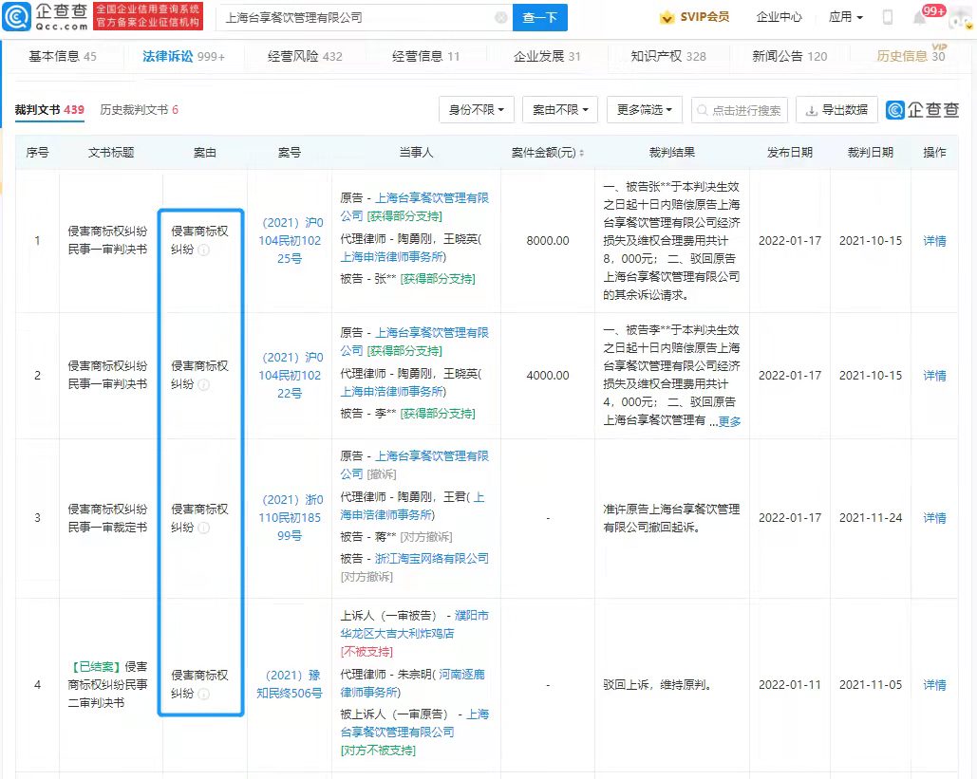Image resolution: width=977 pixels, height=779 pixels.
Task: Open 上海申浩律师事务所 link in row 1
Action: [x=392, y=257]
